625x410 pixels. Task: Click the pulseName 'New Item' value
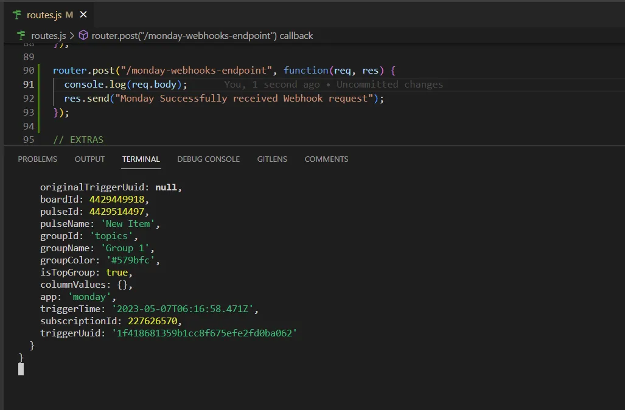click(128, 224)
